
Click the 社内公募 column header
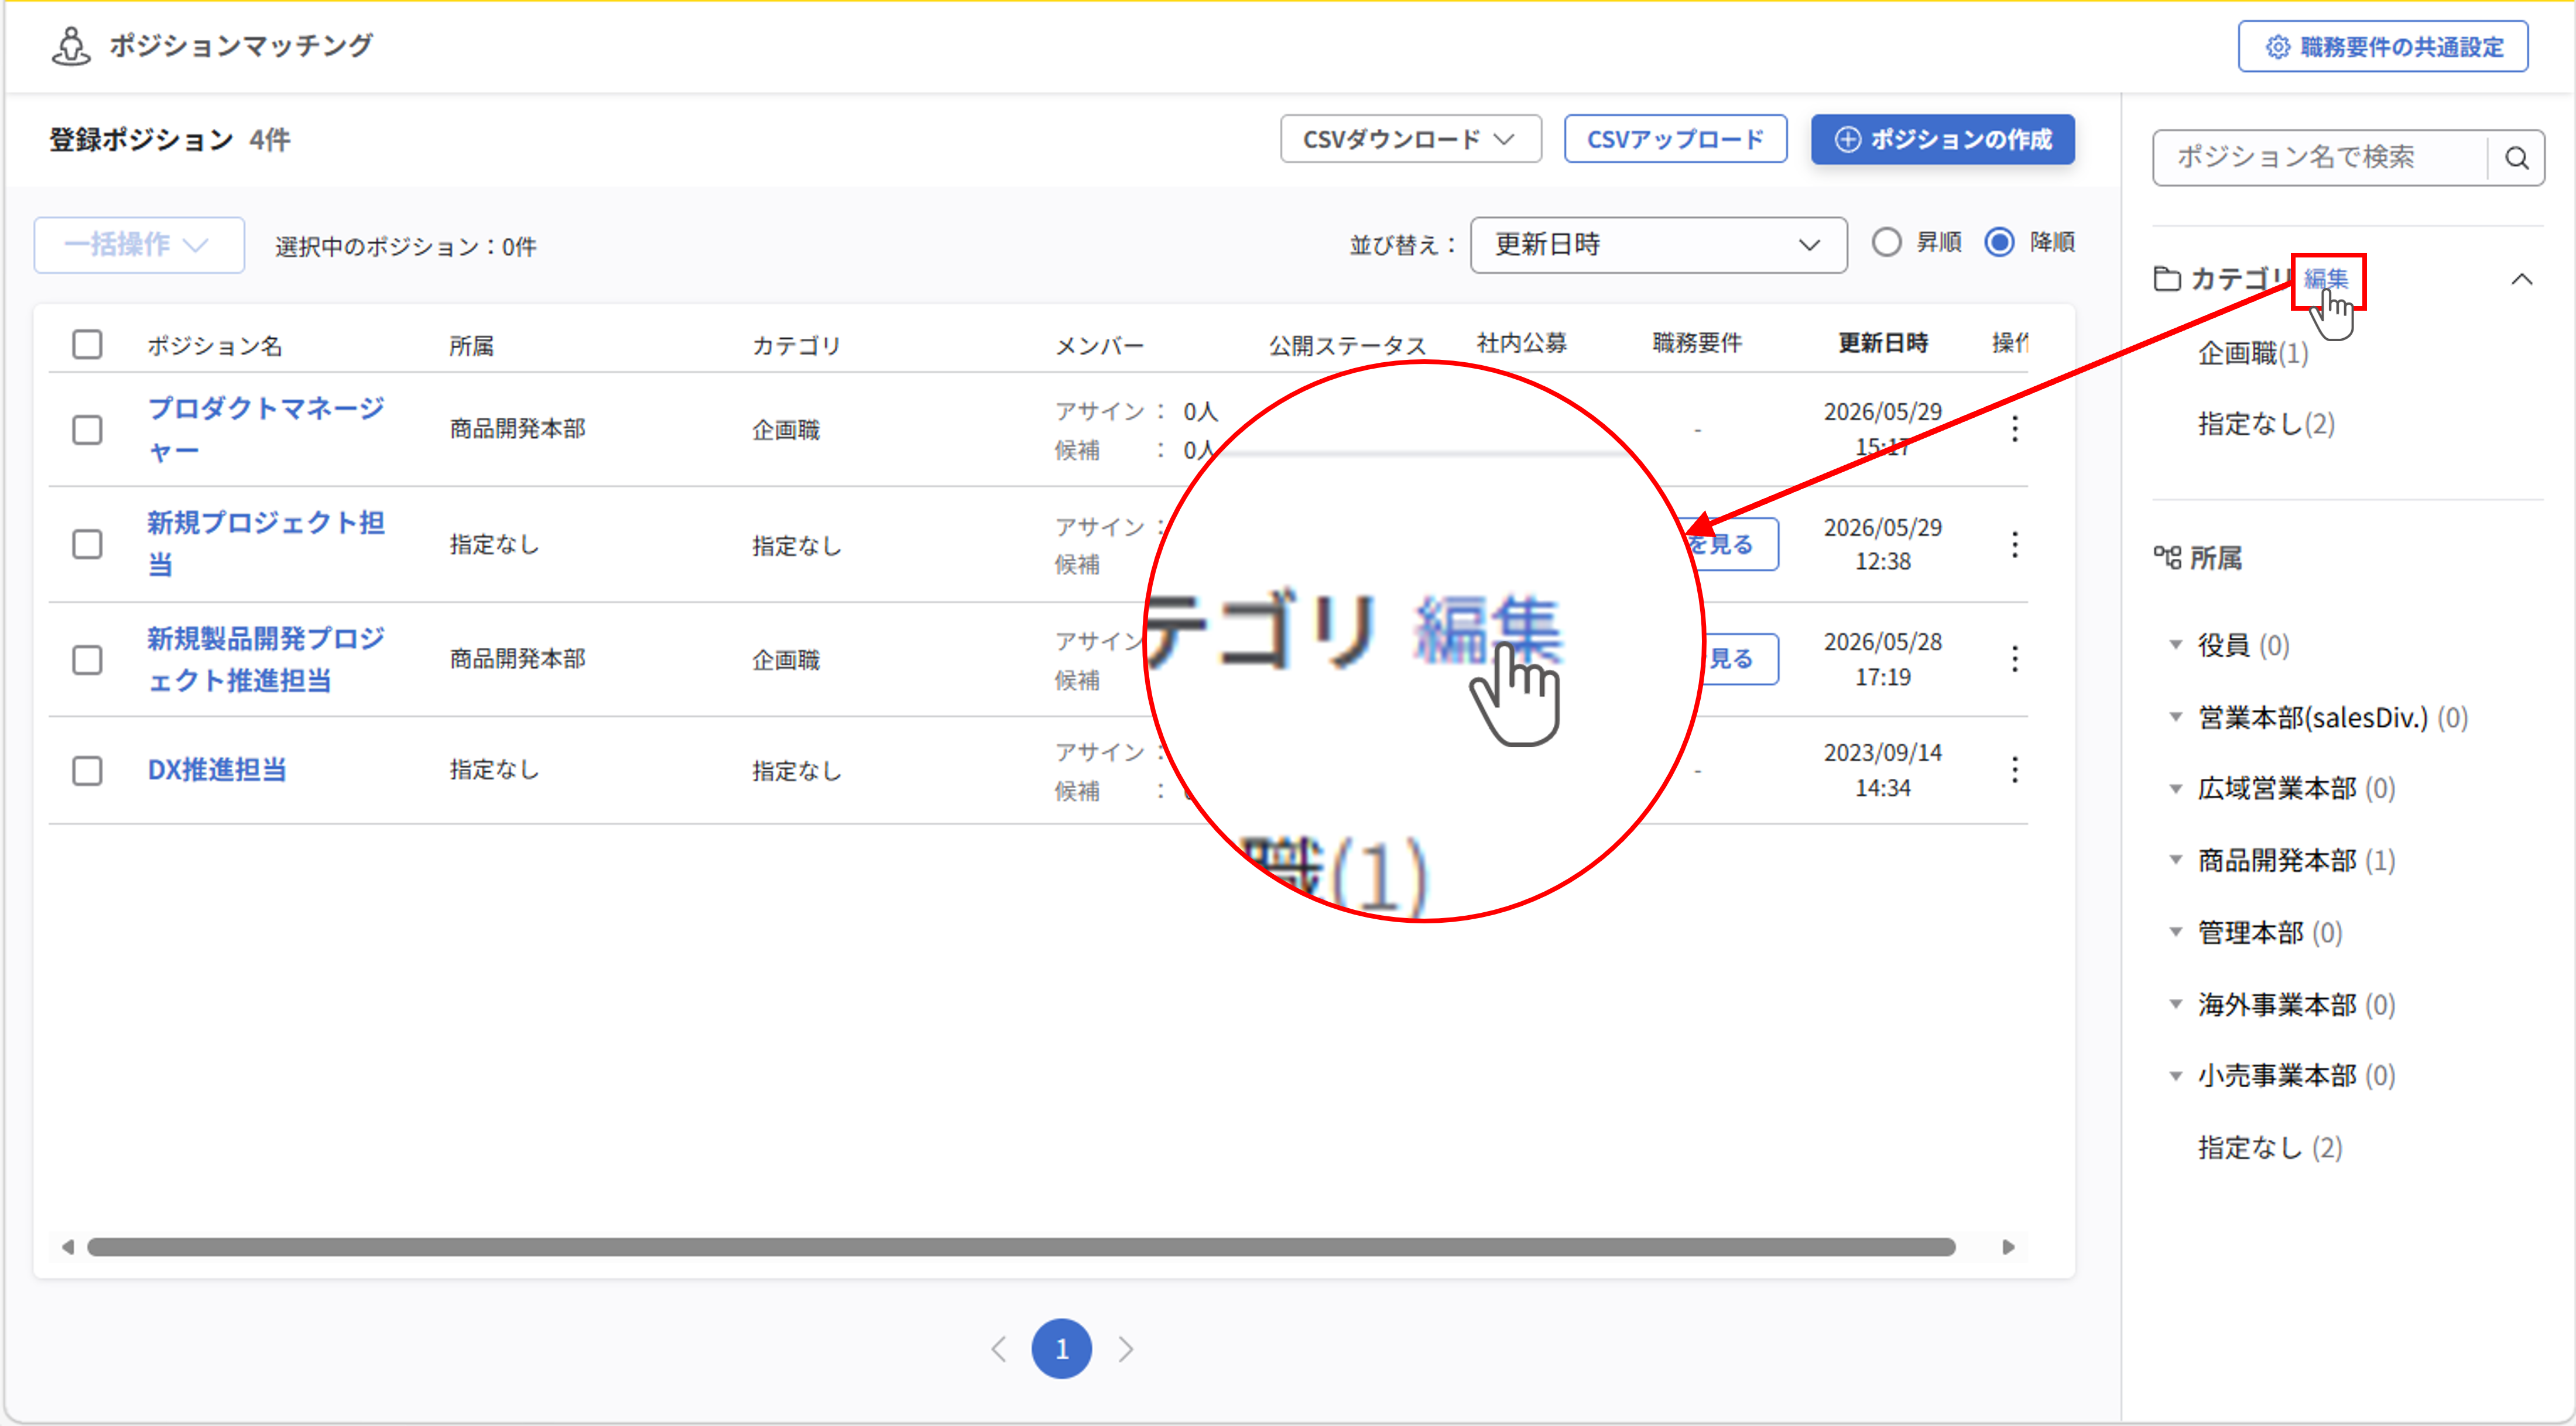click(1522, 343)
